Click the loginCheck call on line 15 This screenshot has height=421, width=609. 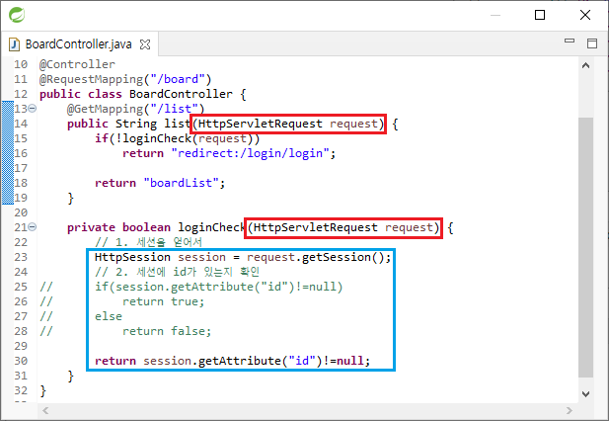157,138
